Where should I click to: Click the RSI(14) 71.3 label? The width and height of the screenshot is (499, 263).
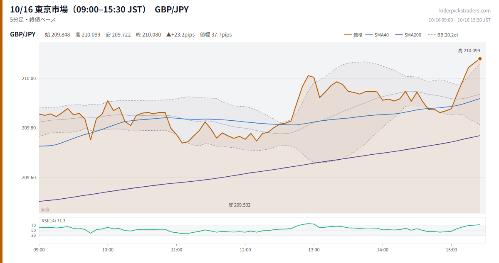click(x=53, y=221)
